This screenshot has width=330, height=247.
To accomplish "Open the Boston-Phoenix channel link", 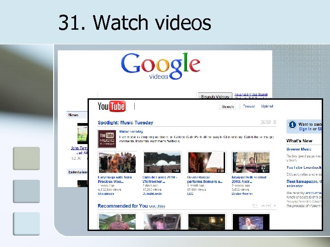I will click(242, 193).
